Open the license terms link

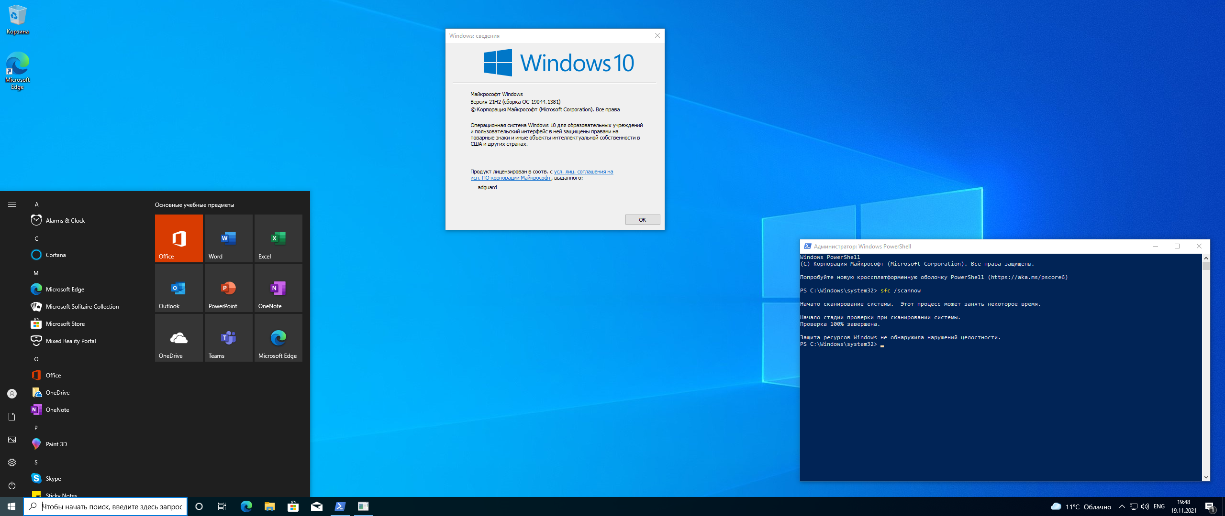click(542, 175)
